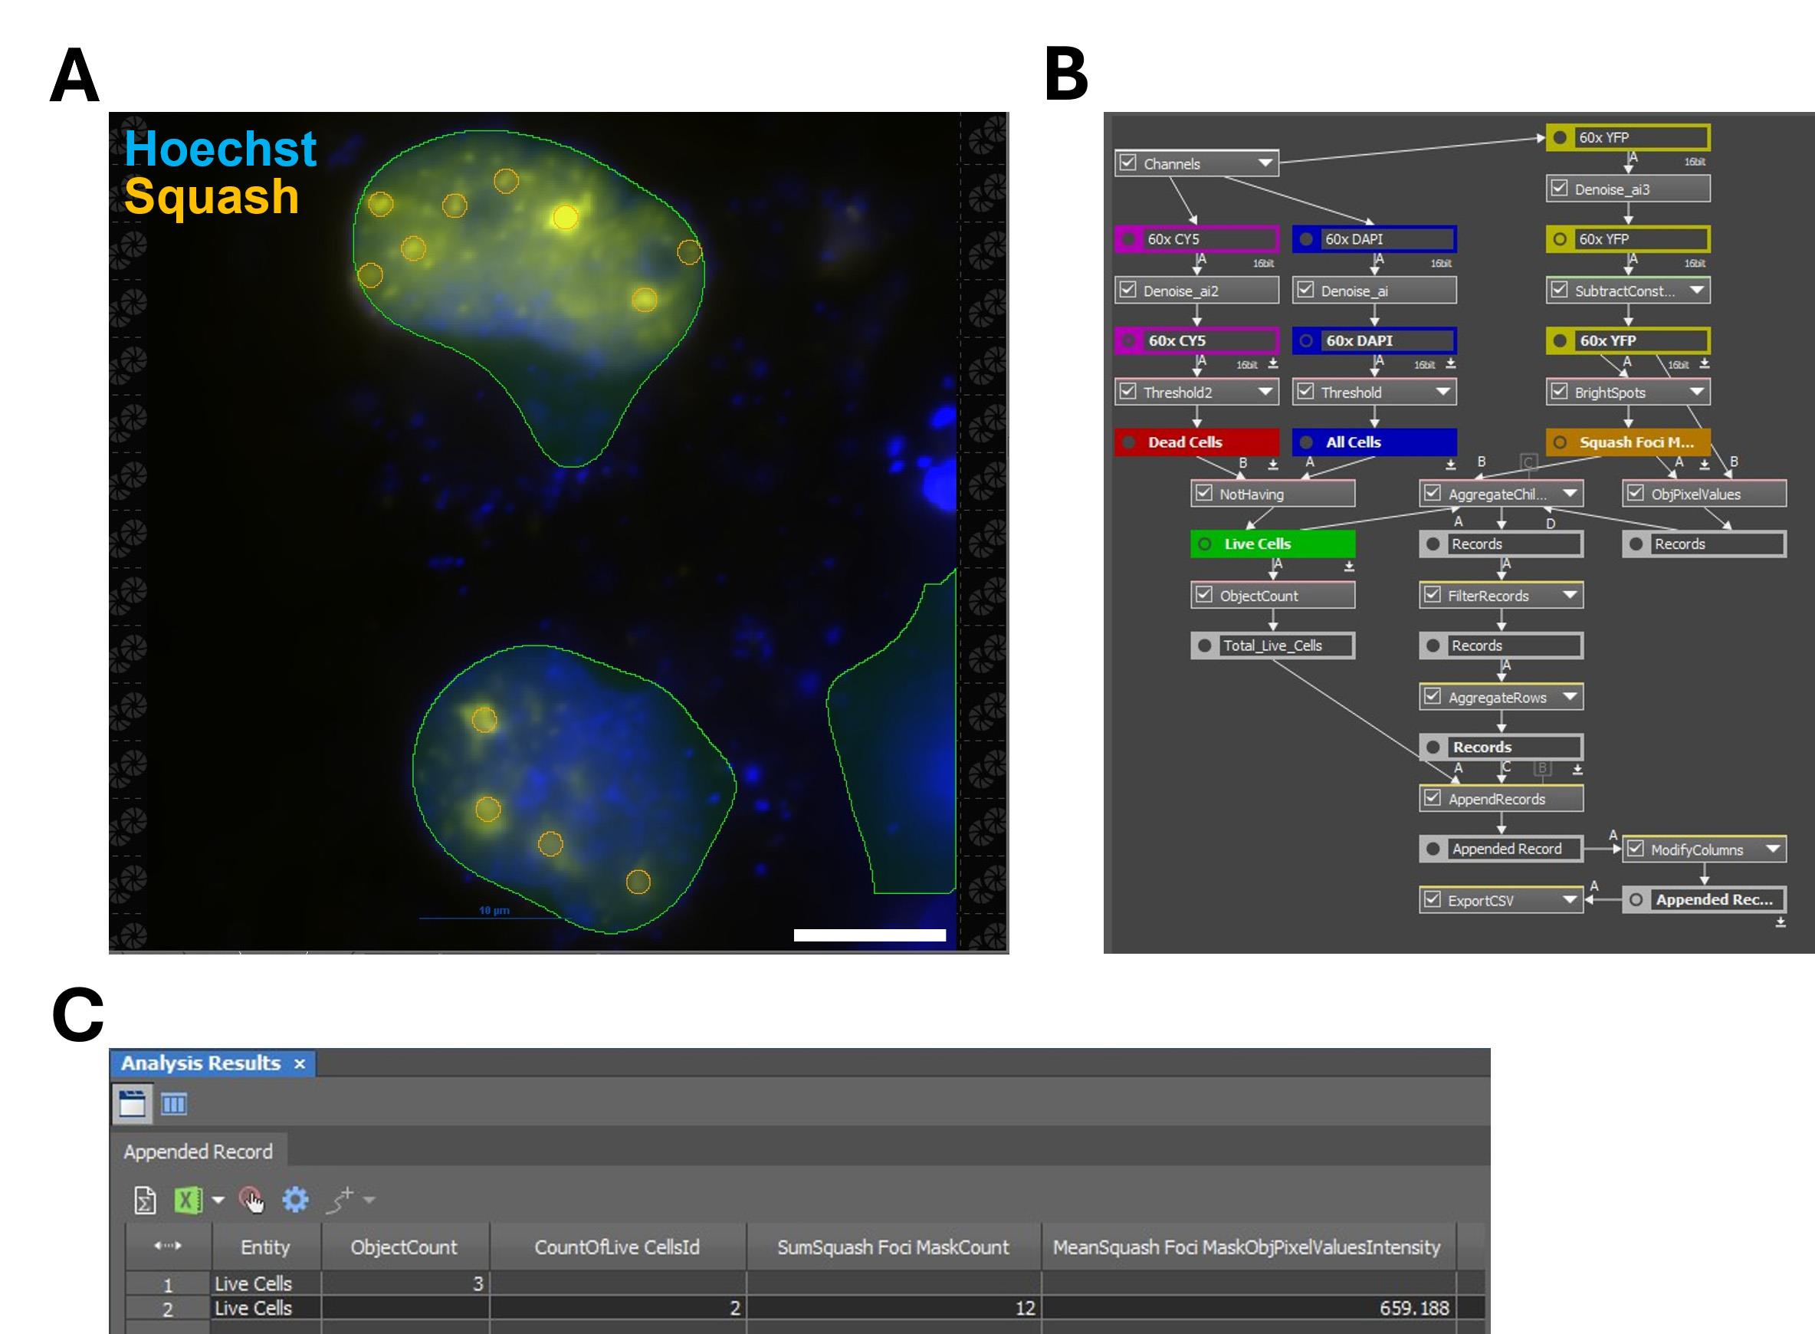Click the green Excel export icon
This screenshot has height=1334, width=1815.
pyautogui.click(x=187, y=1200)
